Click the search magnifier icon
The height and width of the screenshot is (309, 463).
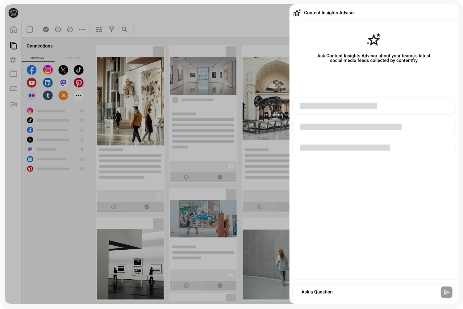[x=124, y=30]
